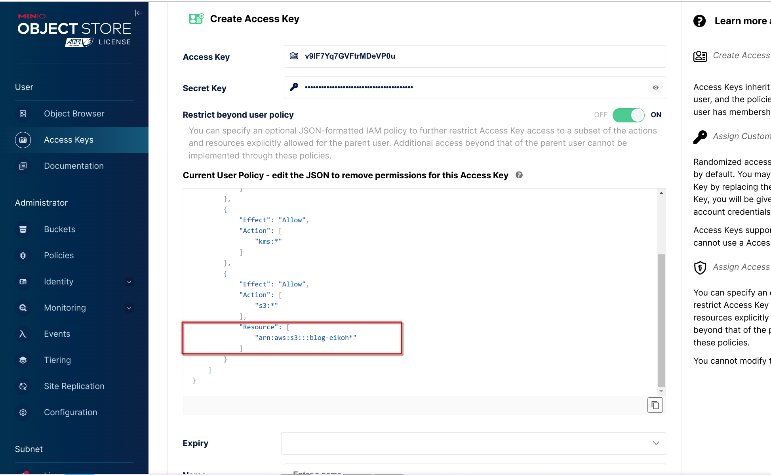Expand the Monitoring menu chevron
Viewport: 771px width, 475px height.
(129, 308)
